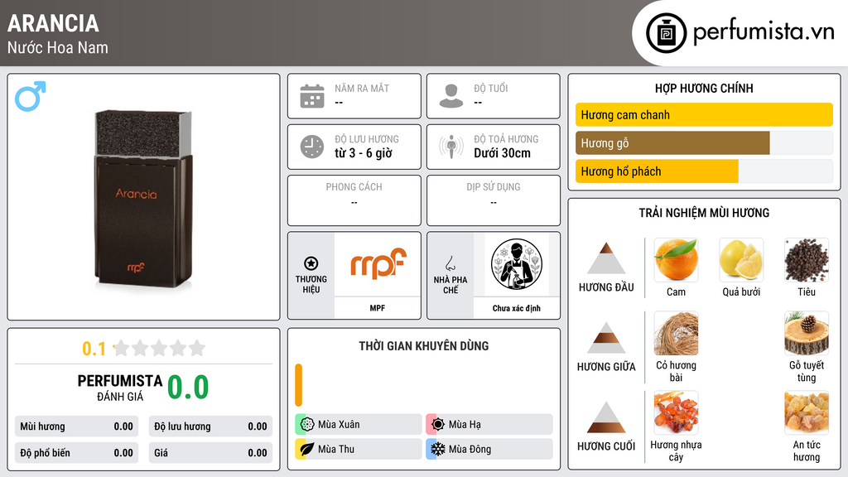The width and height of the screenshot is (848, 477).
Task: Click the clock icon for Độ lưu hương
Action: [312, 147]
